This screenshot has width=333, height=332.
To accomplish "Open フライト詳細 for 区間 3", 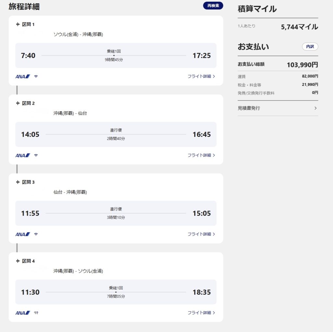I will [201, 234].
